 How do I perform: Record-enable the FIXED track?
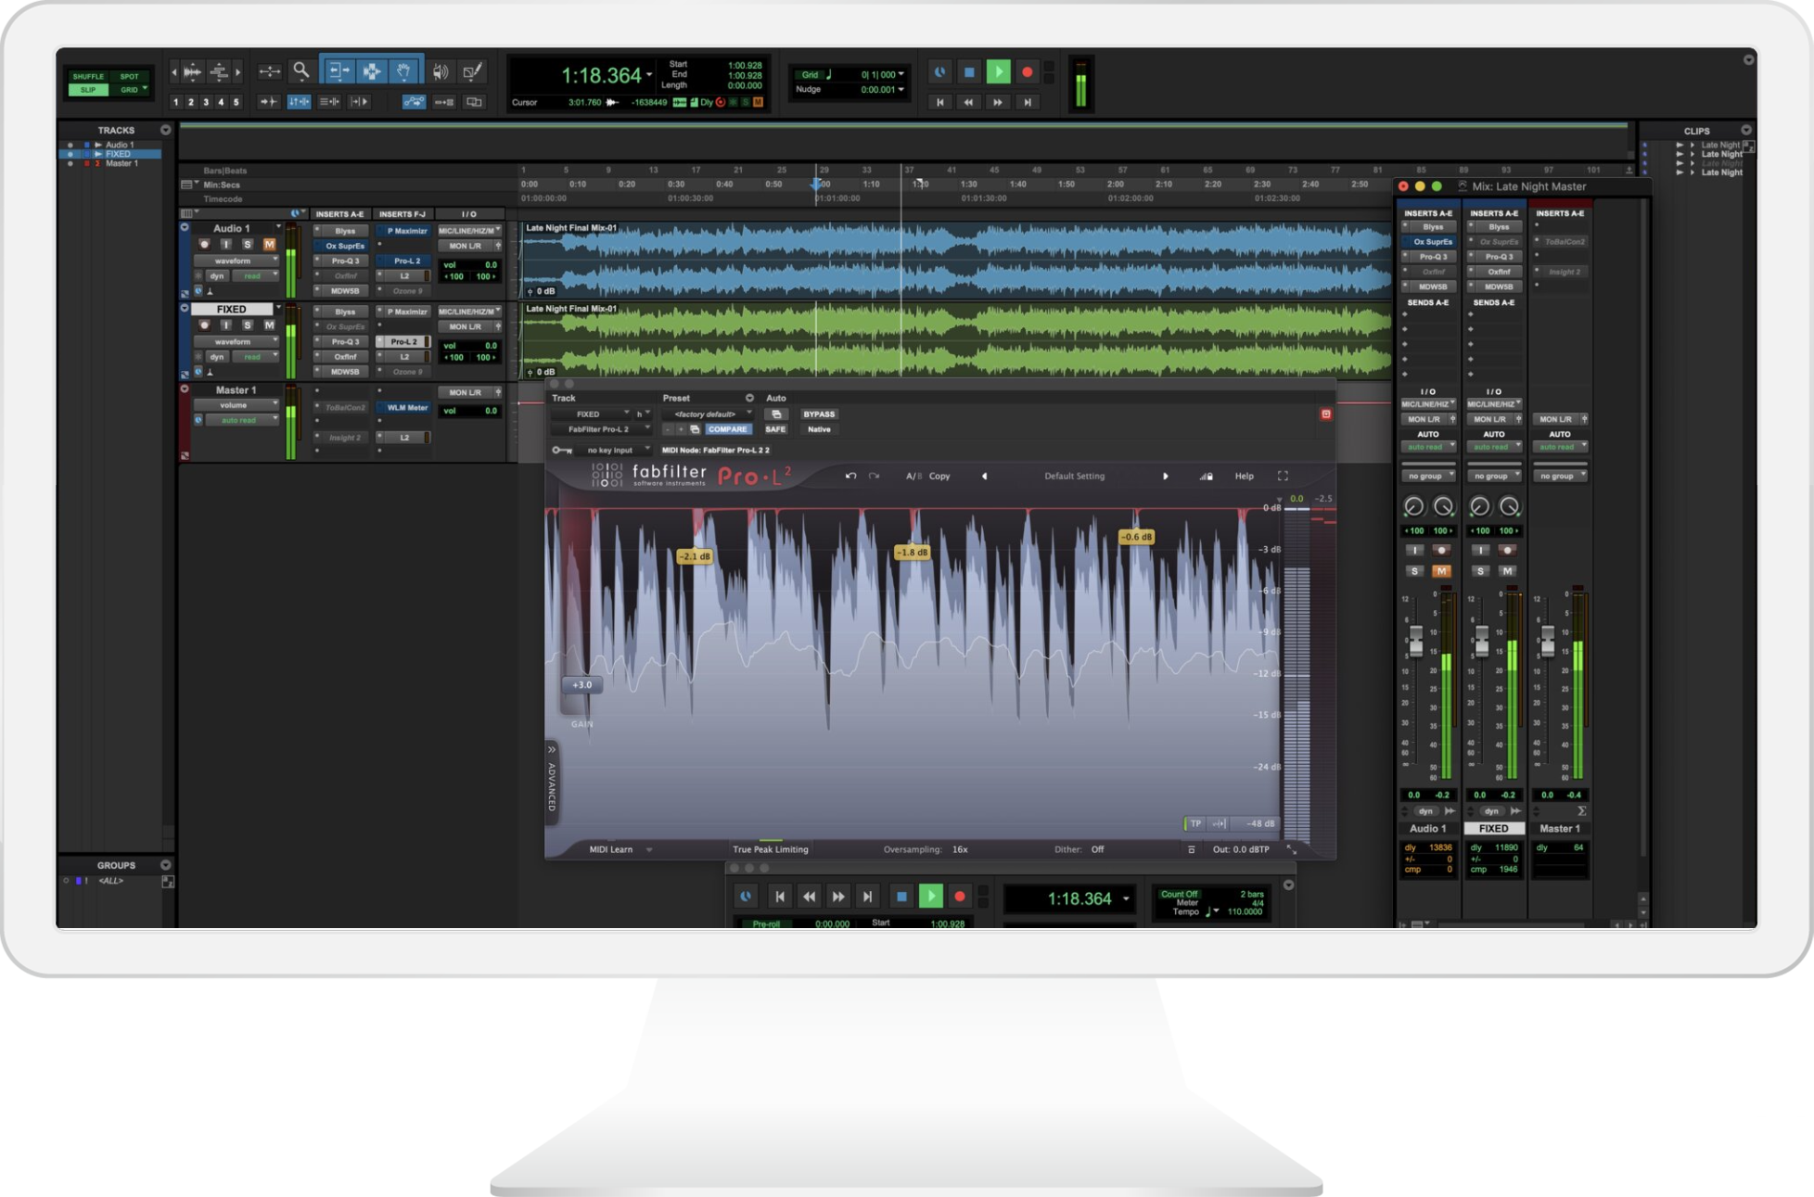click(205, 325)
